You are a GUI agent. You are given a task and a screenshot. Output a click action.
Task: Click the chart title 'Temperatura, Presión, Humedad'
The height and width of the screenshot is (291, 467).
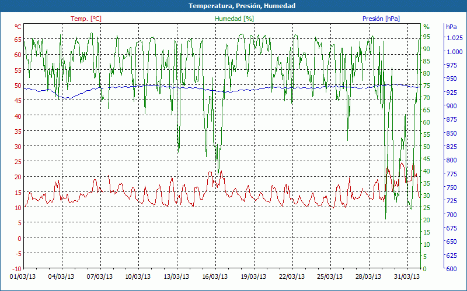point(242,6)
